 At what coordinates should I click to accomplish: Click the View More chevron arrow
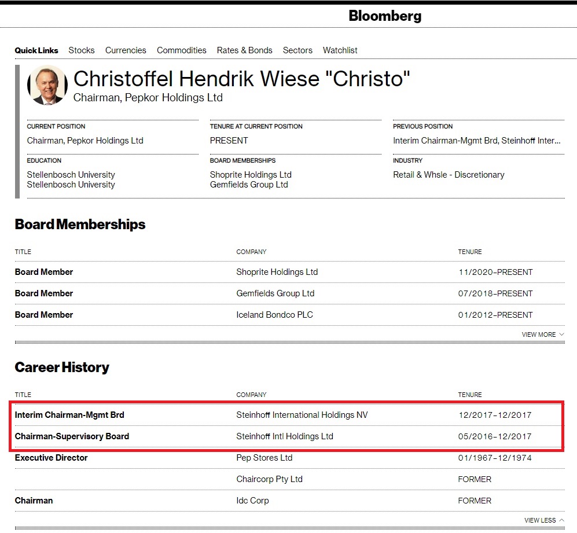[x=561, y=334]
